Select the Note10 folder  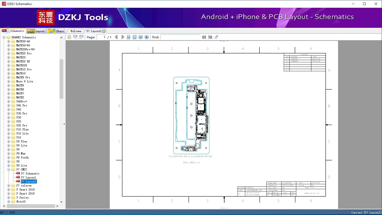(x=21, y=201)
